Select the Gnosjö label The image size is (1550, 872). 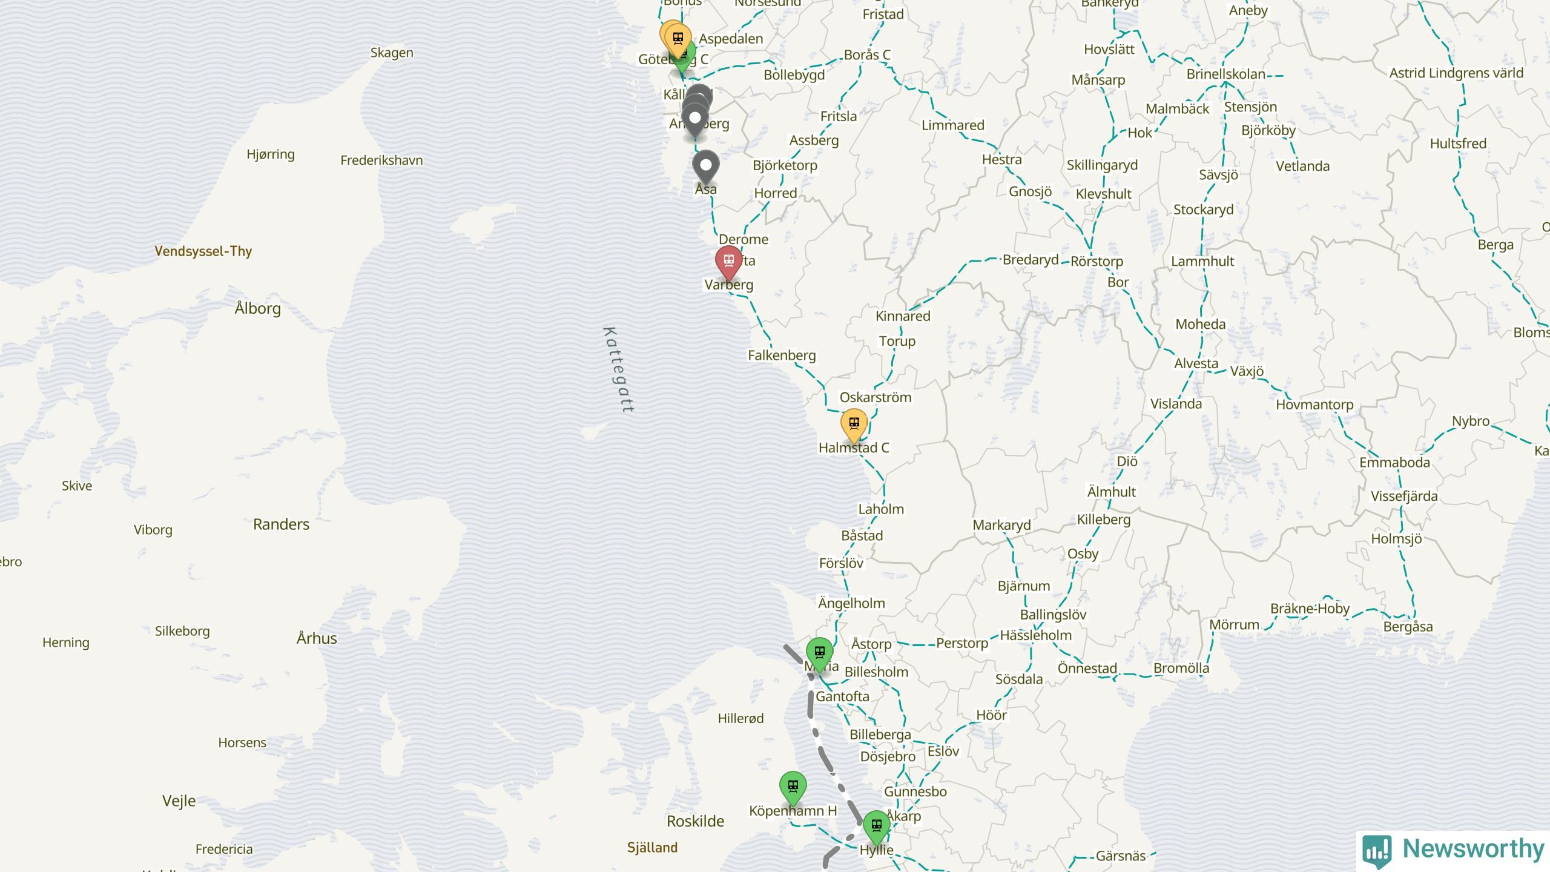point(1030,192)
